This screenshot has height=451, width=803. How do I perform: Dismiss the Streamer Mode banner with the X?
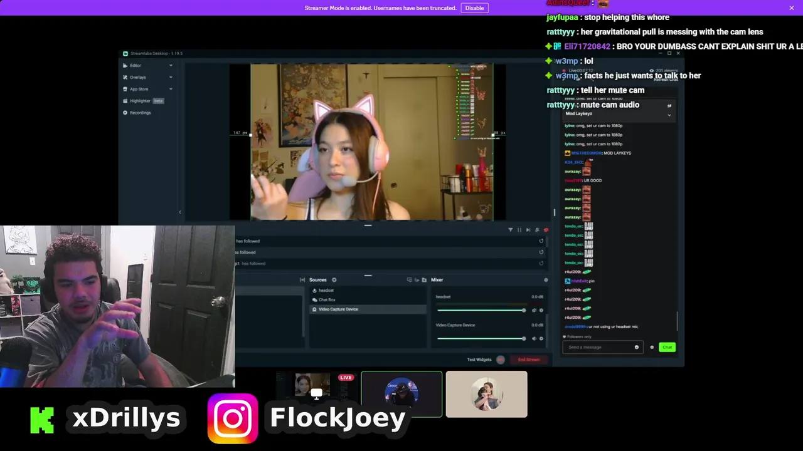[792, 8]
